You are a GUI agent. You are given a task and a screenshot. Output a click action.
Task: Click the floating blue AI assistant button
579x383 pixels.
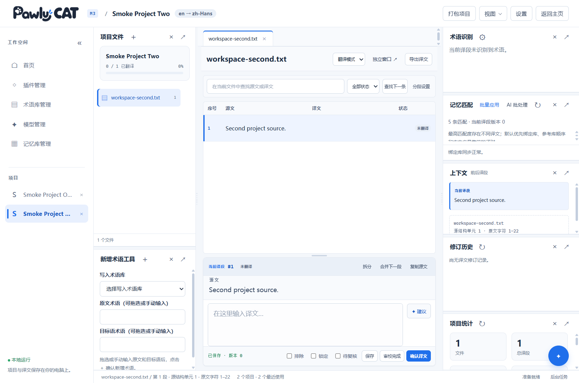pos(558,356)
